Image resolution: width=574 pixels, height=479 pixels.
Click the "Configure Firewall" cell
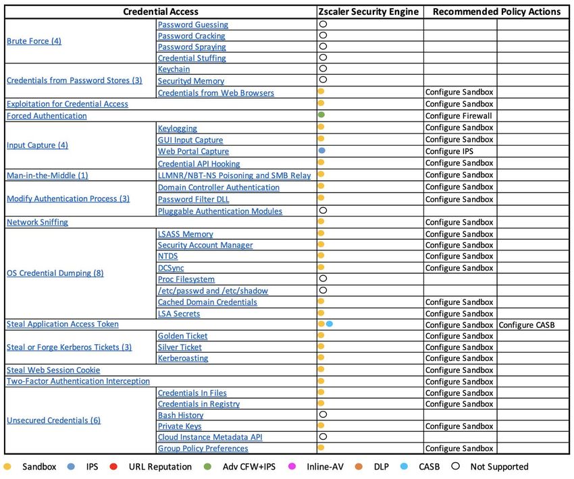(459, 116)
